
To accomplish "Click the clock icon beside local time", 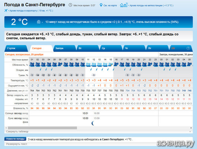I will point(71,5).
